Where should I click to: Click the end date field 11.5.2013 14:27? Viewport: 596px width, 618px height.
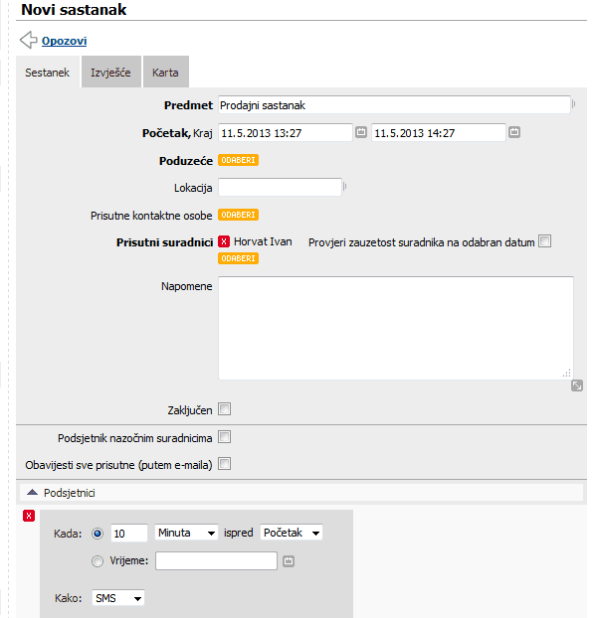[x=439, y=132]
